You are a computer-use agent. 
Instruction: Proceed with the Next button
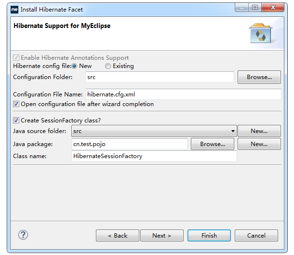point(162,236)
